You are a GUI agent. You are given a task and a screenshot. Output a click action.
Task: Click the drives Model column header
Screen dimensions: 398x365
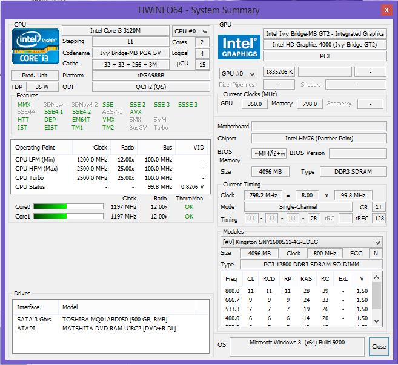pyautogui.click(x=128, y=307)
